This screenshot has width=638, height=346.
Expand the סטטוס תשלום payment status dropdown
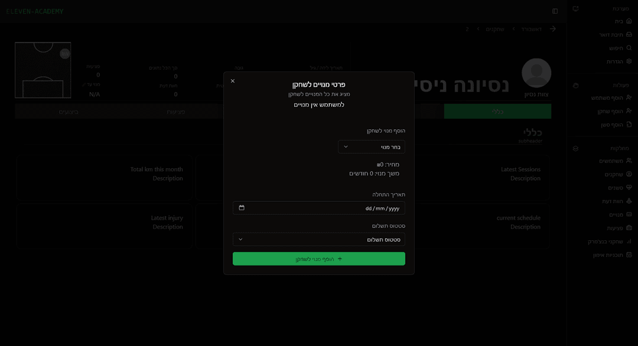pos(319,240)
